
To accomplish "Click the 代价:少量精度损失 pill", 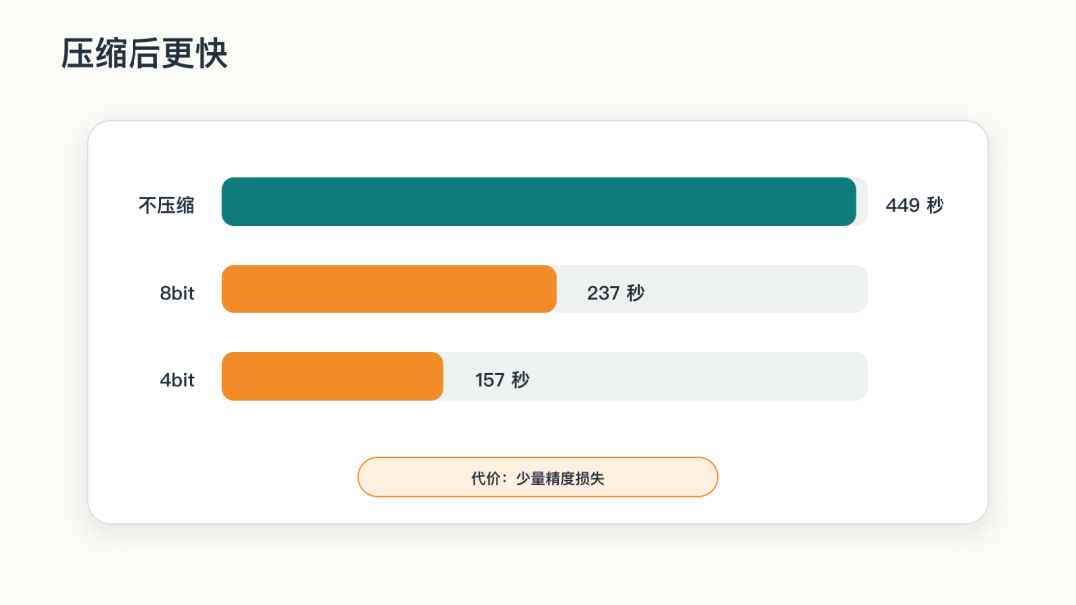I will pyautogui.click(x=538, y=477).
